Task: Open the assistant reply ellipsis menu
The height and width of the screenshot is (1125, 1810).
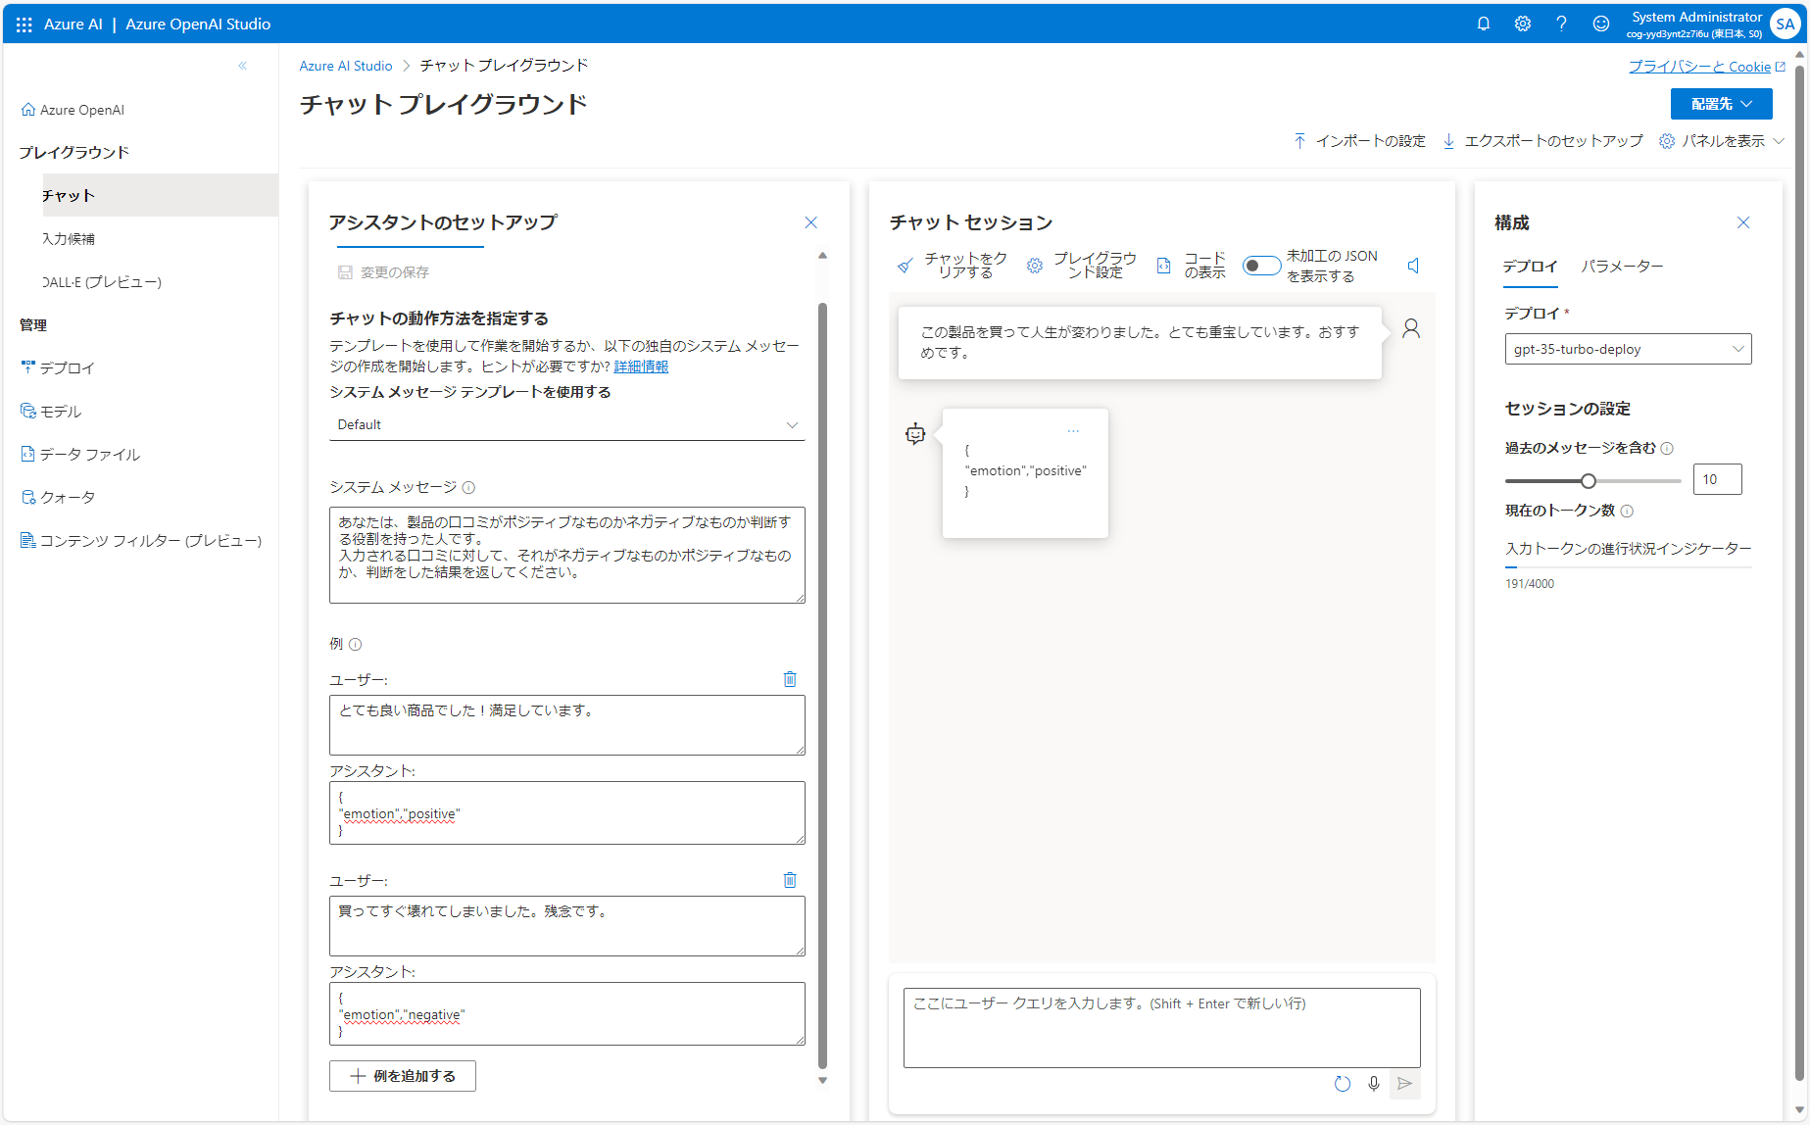Action: click(x=1073, y=431)
